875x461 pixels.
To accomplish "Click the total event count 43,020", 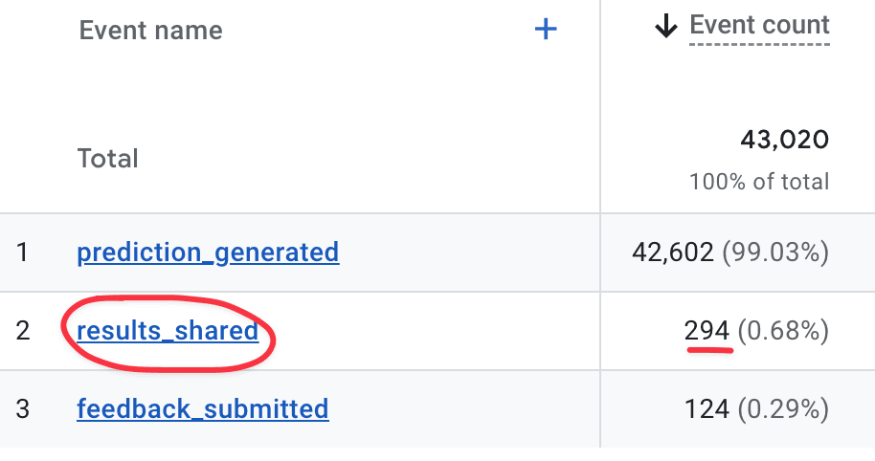I will (x=784, y=140).
